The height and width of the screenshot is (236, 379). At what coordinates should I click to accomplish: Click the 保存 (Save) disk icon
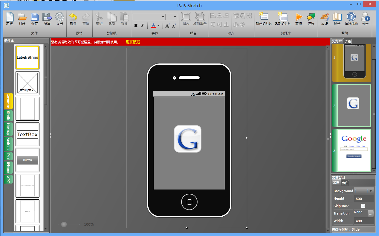tap(35, 17)
